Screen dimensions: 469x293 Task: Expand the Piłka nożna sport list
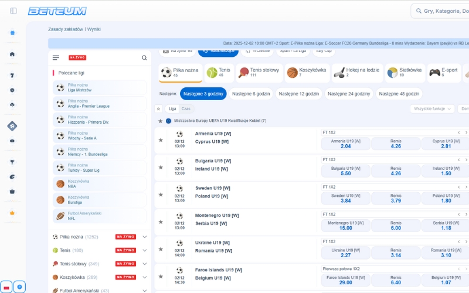pyautogui.click(x=144, y=237)
